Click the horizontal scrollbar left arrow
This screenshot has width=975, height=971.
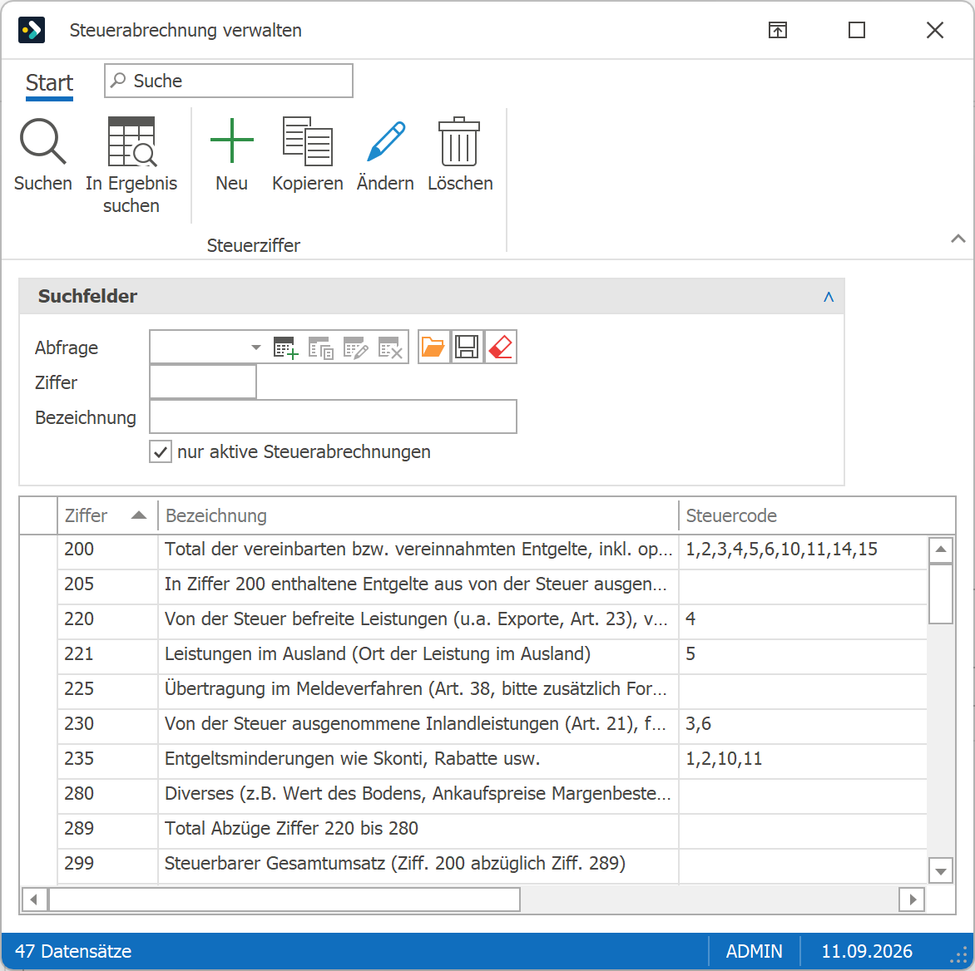[x=34, y=900]
